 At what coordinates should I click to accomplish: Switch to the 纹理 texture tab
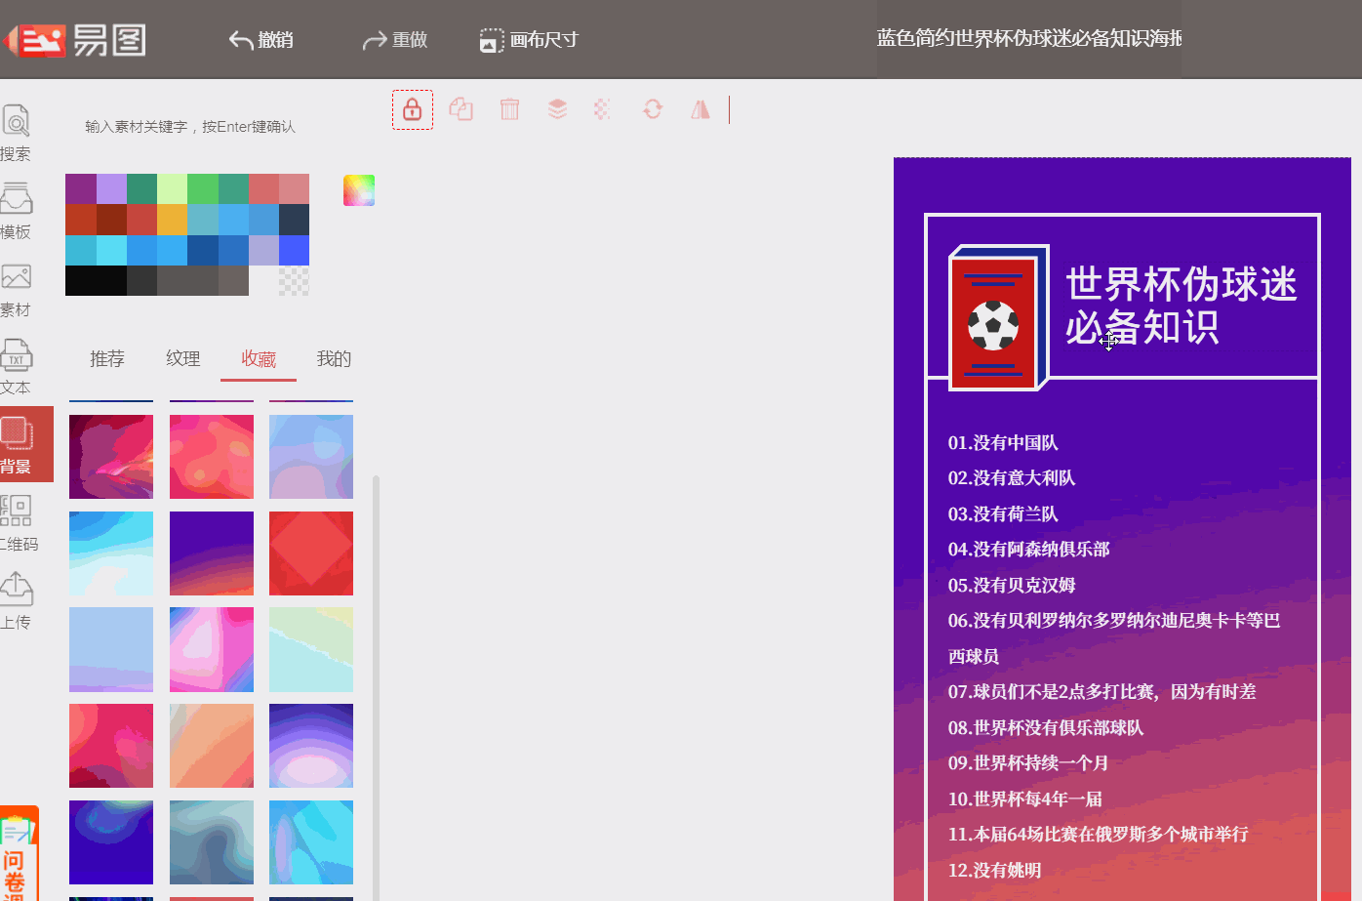182,358
